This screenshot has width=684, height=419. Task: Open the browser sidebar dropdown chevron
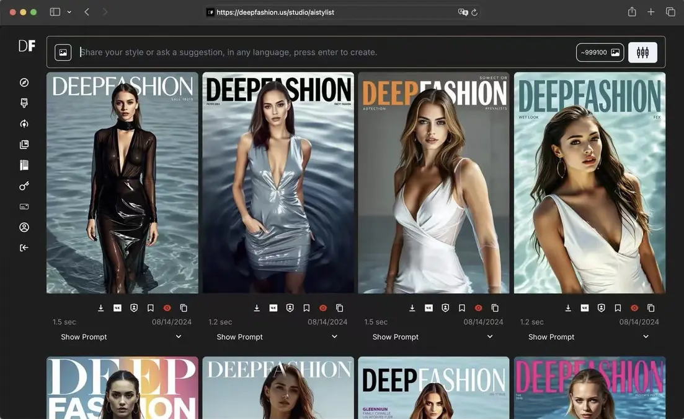coord(69,12)
